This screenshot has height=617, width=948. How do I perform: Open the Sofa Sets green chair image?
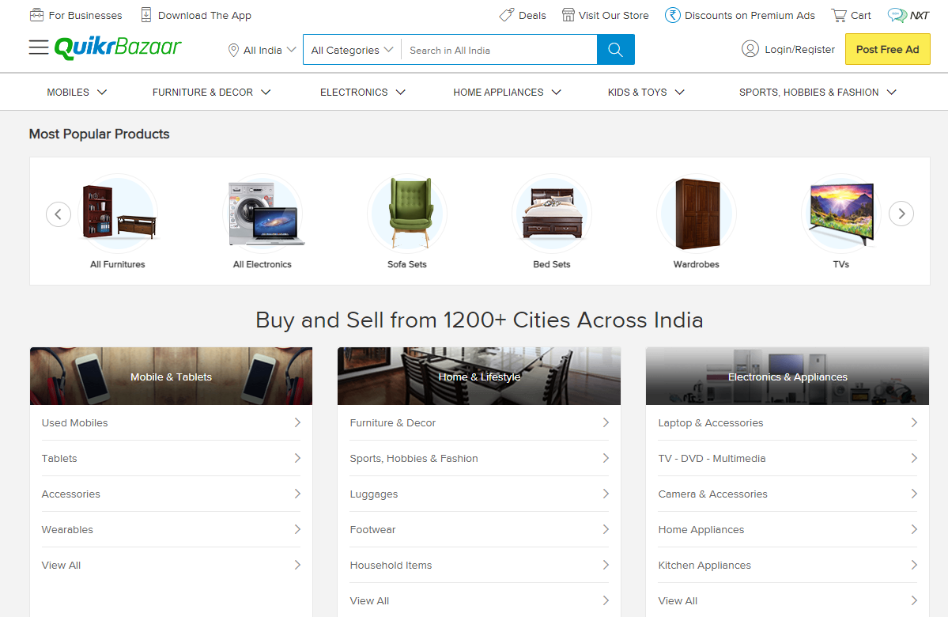tap(407, 213)
